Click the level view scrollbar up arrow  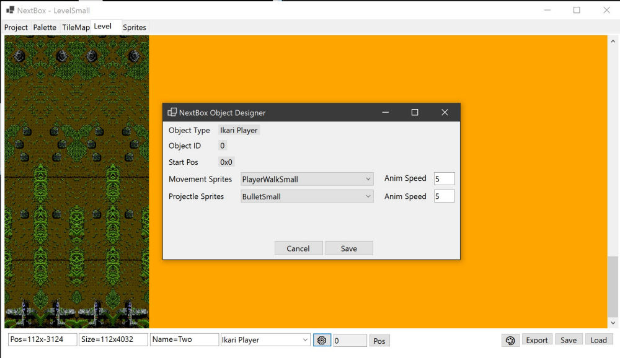pos(613,41)
